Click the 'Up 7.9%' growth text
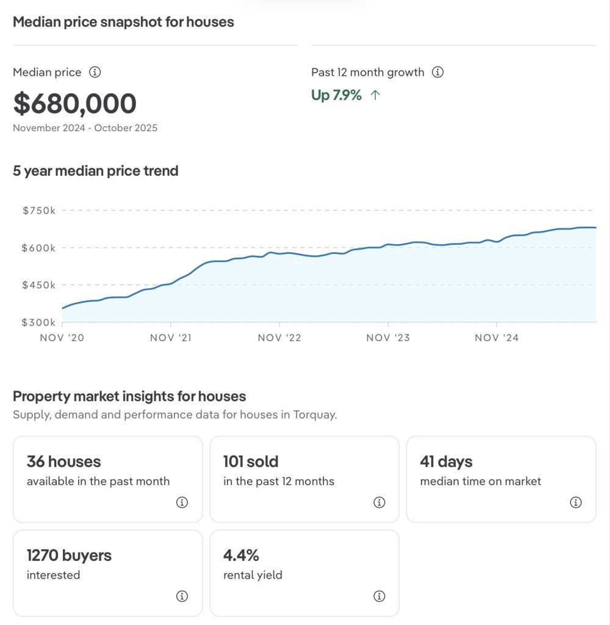 (336, 95)
